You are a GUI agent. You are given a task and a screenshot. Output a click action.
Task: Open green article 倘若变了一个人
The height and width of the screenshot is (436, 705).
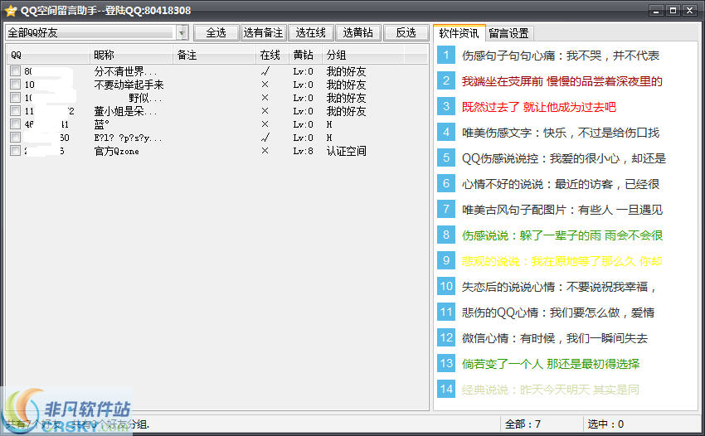coord(551,363)
